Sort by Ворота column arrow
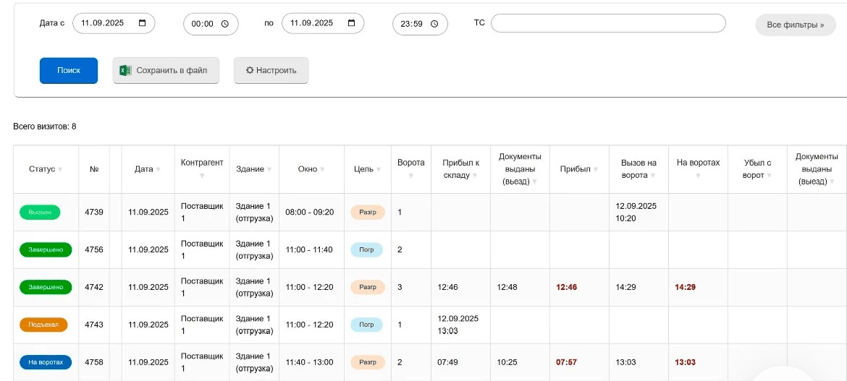 coord(410,176)
